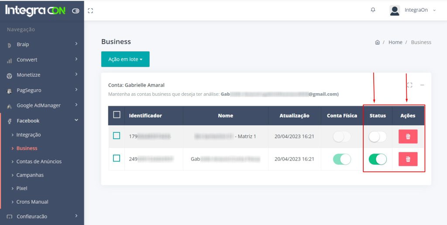Turn off Conta Física toggle in second row
Screen dimensions: 447x225
click(x=342, y=159)
